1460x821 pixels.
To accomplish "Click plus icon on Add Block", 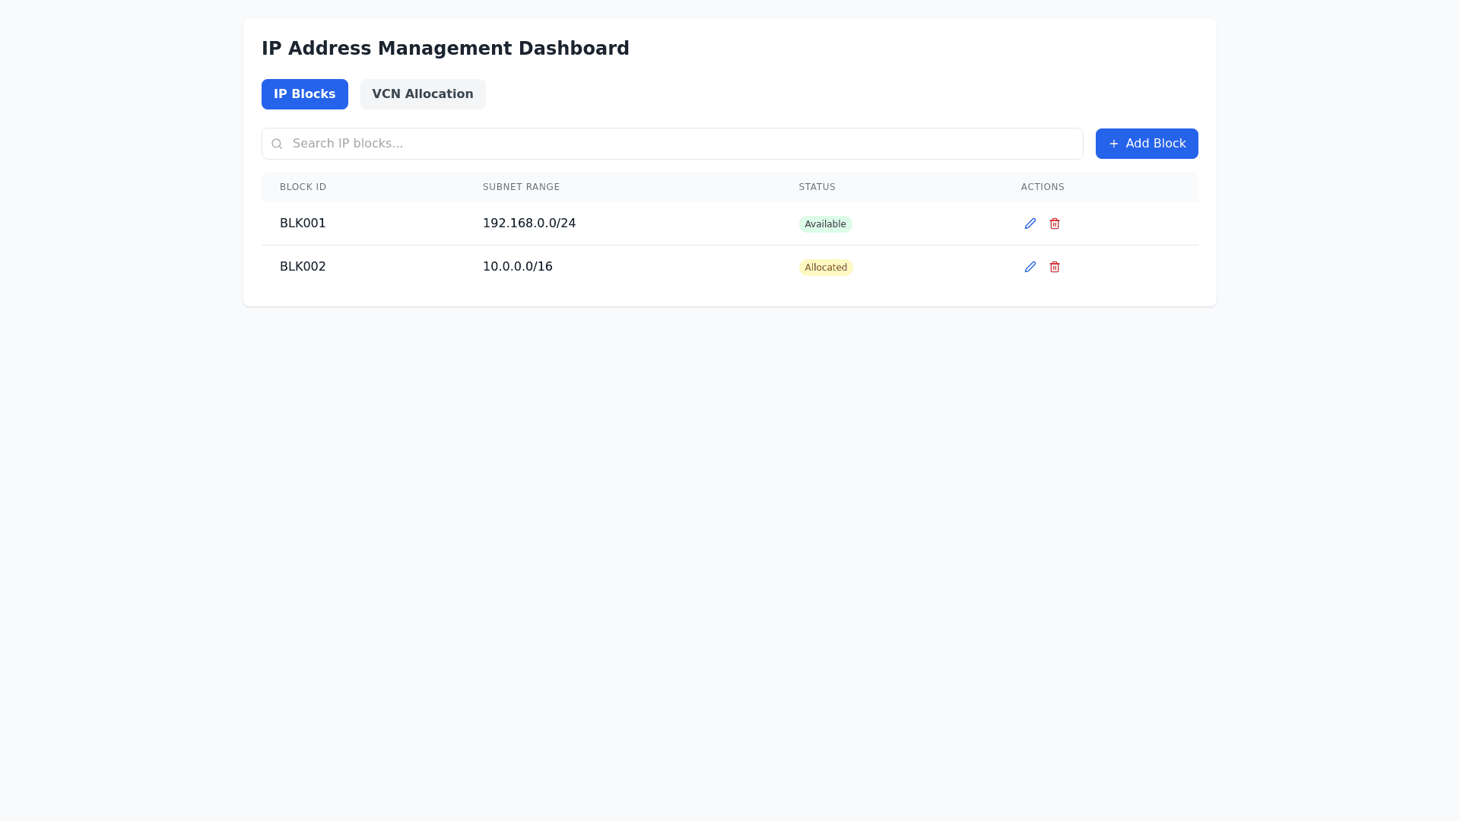I will [1114, 144].
